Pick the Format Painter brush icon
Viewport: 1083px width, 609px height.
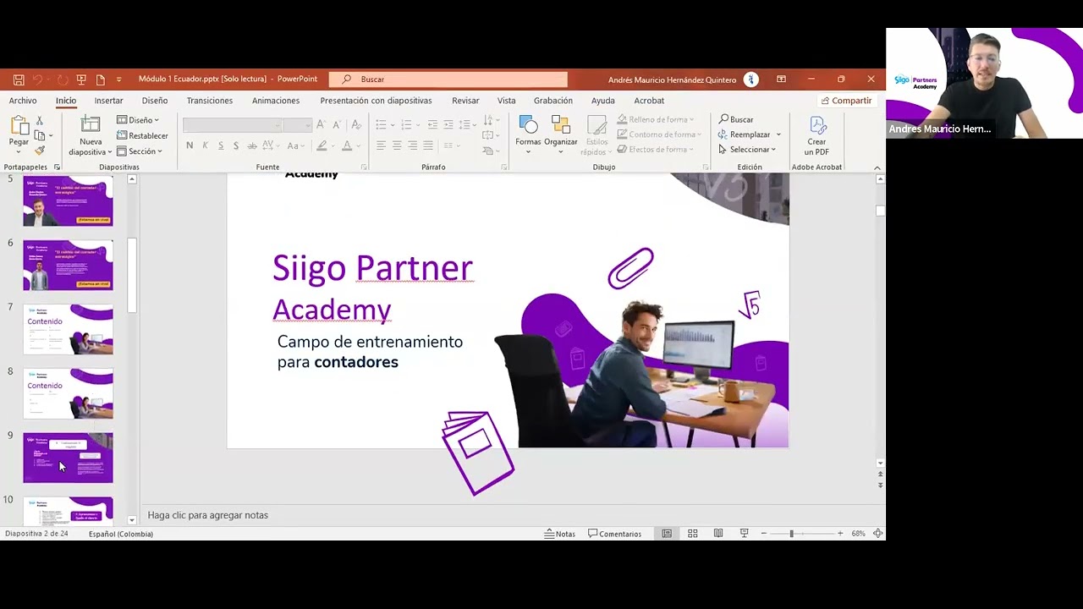pos(39,151)
